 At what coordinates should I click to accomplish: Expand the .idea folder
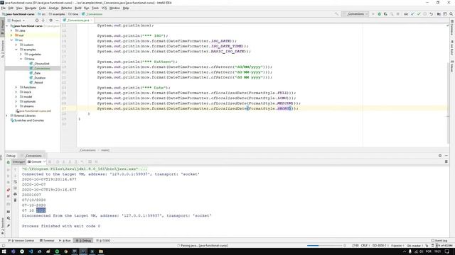point(11,30)
